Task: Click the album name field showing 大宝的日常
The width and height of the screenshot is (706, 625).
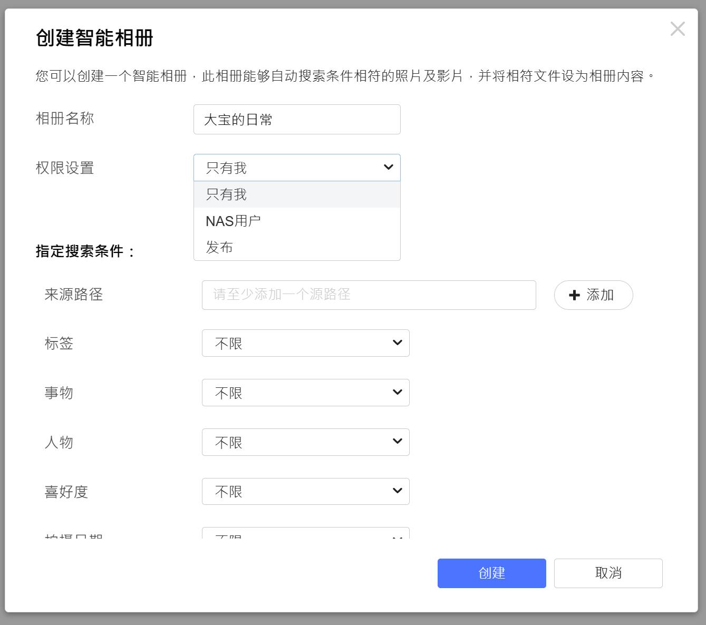Action: tap(297, 119)
